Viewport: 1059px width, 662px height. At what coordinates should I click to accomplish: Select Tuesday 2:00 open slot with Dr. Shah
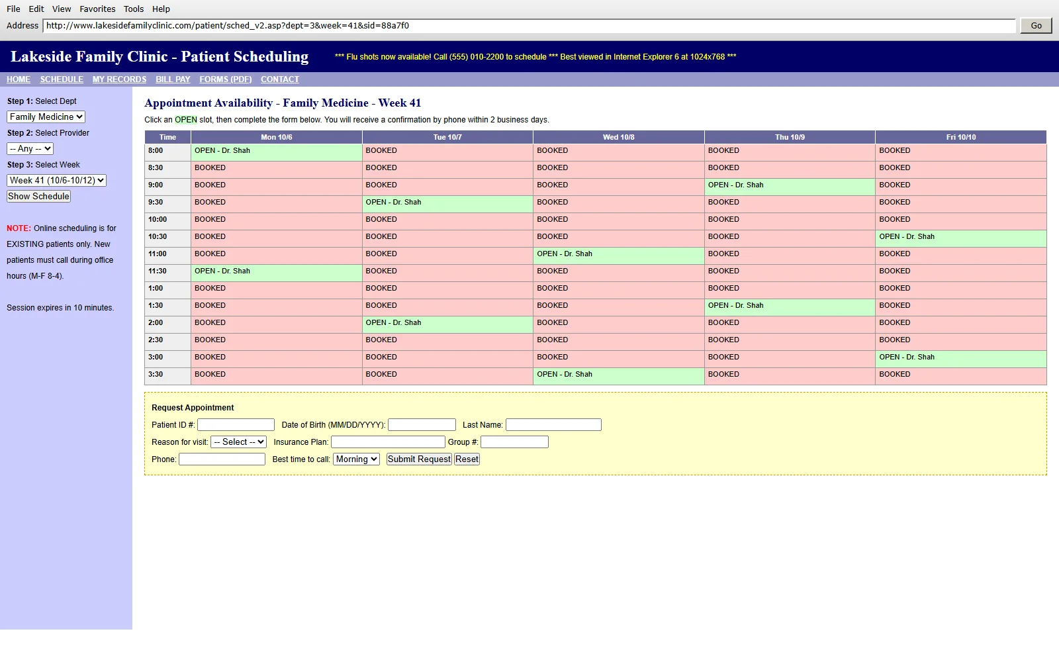[x=447, y=324]
